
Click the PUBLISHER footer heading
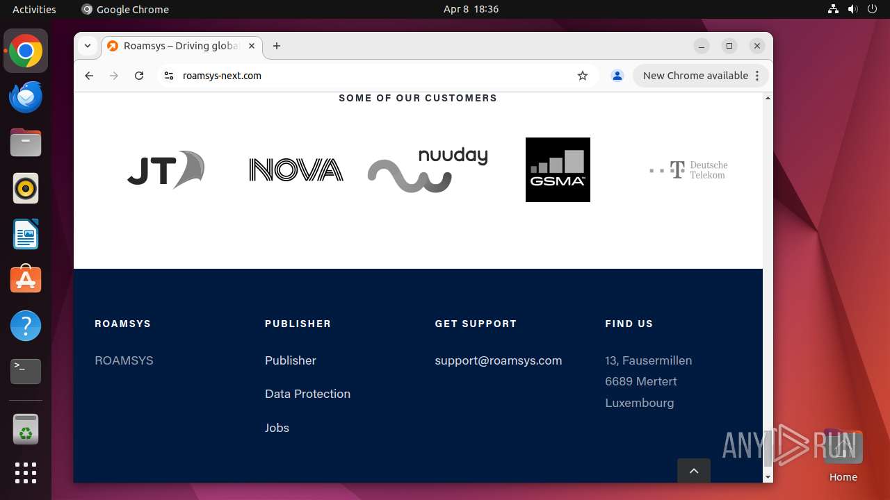tap(298, 324)
